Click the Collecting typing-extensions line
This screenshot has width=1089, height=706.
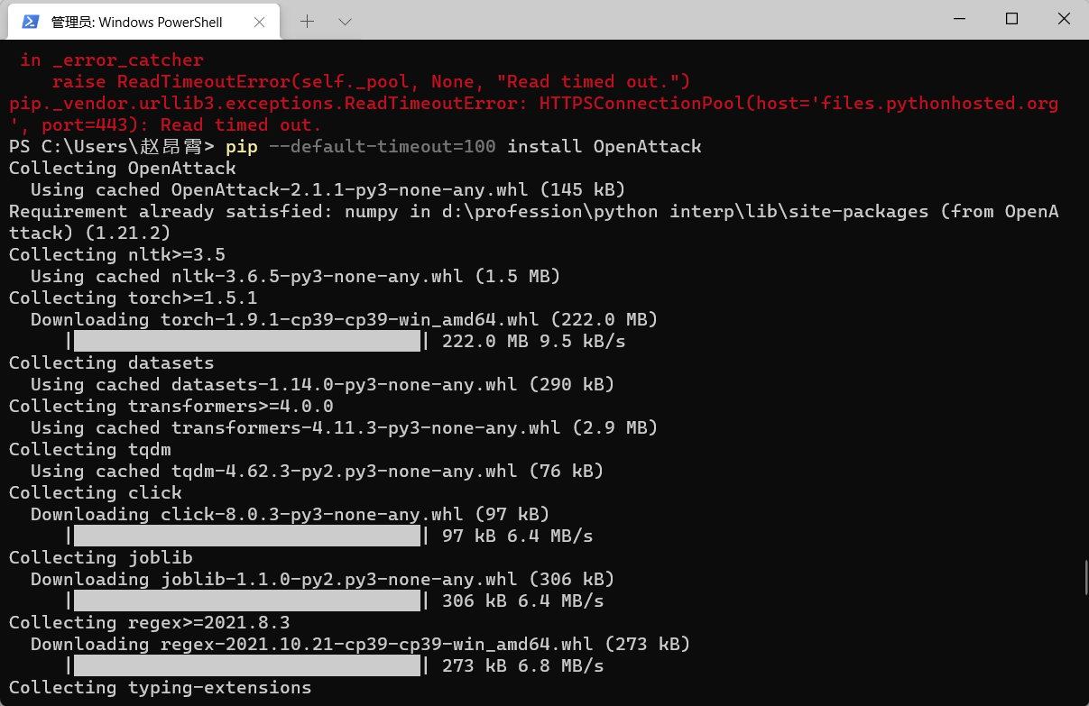(160, 687)
